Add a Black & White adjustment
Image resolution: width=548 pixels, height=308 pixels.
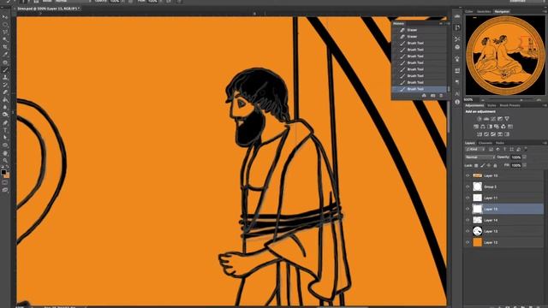click(490, 127)
